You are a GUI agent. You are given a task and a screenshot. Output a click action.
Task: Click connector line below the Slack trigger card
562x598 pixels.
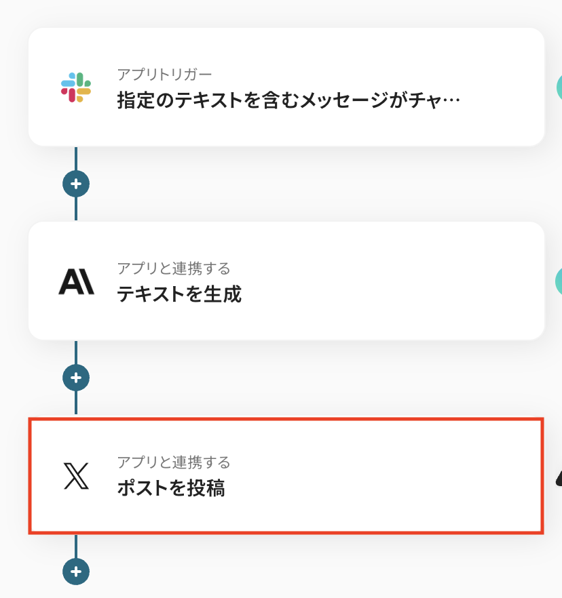(76, 159)
